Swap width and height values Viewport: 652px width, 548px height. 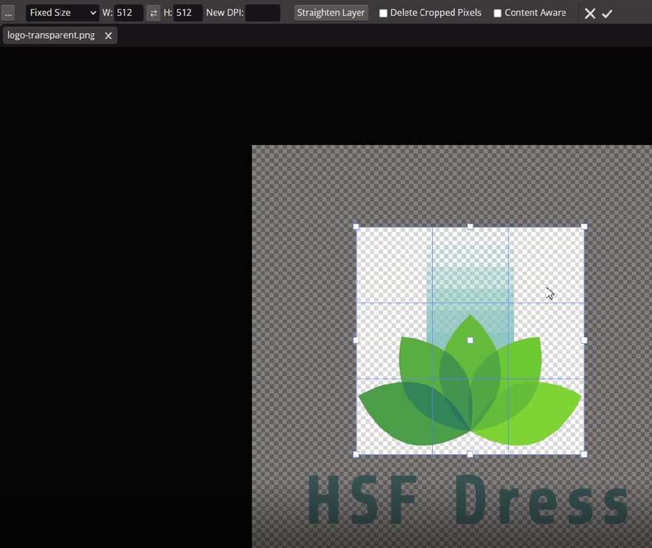coord(153,13)
